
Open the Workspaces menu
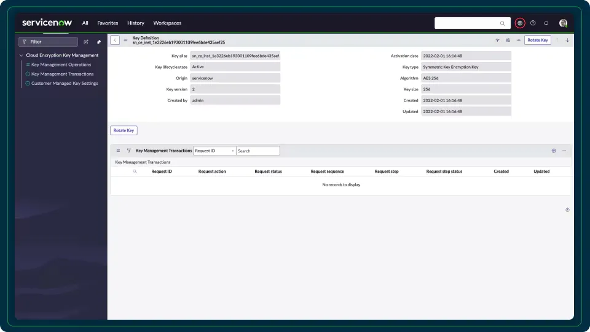click(167, 23)
